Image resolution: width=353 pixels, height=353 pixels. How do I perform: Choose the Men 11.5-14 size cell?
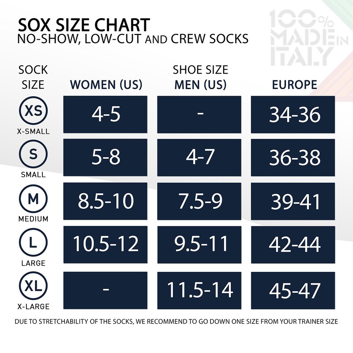pos(199,290)
